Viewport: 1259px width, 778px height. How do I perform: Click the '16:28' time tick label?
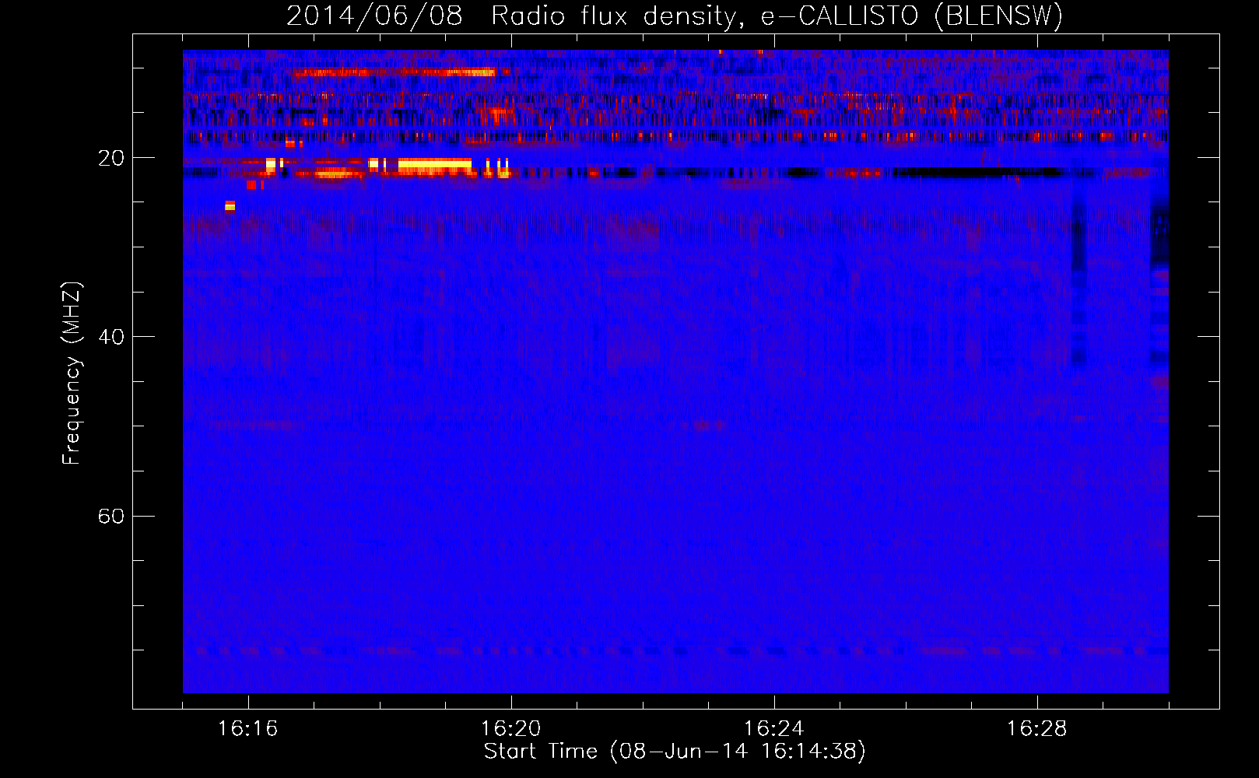[x=1037, y=729]
